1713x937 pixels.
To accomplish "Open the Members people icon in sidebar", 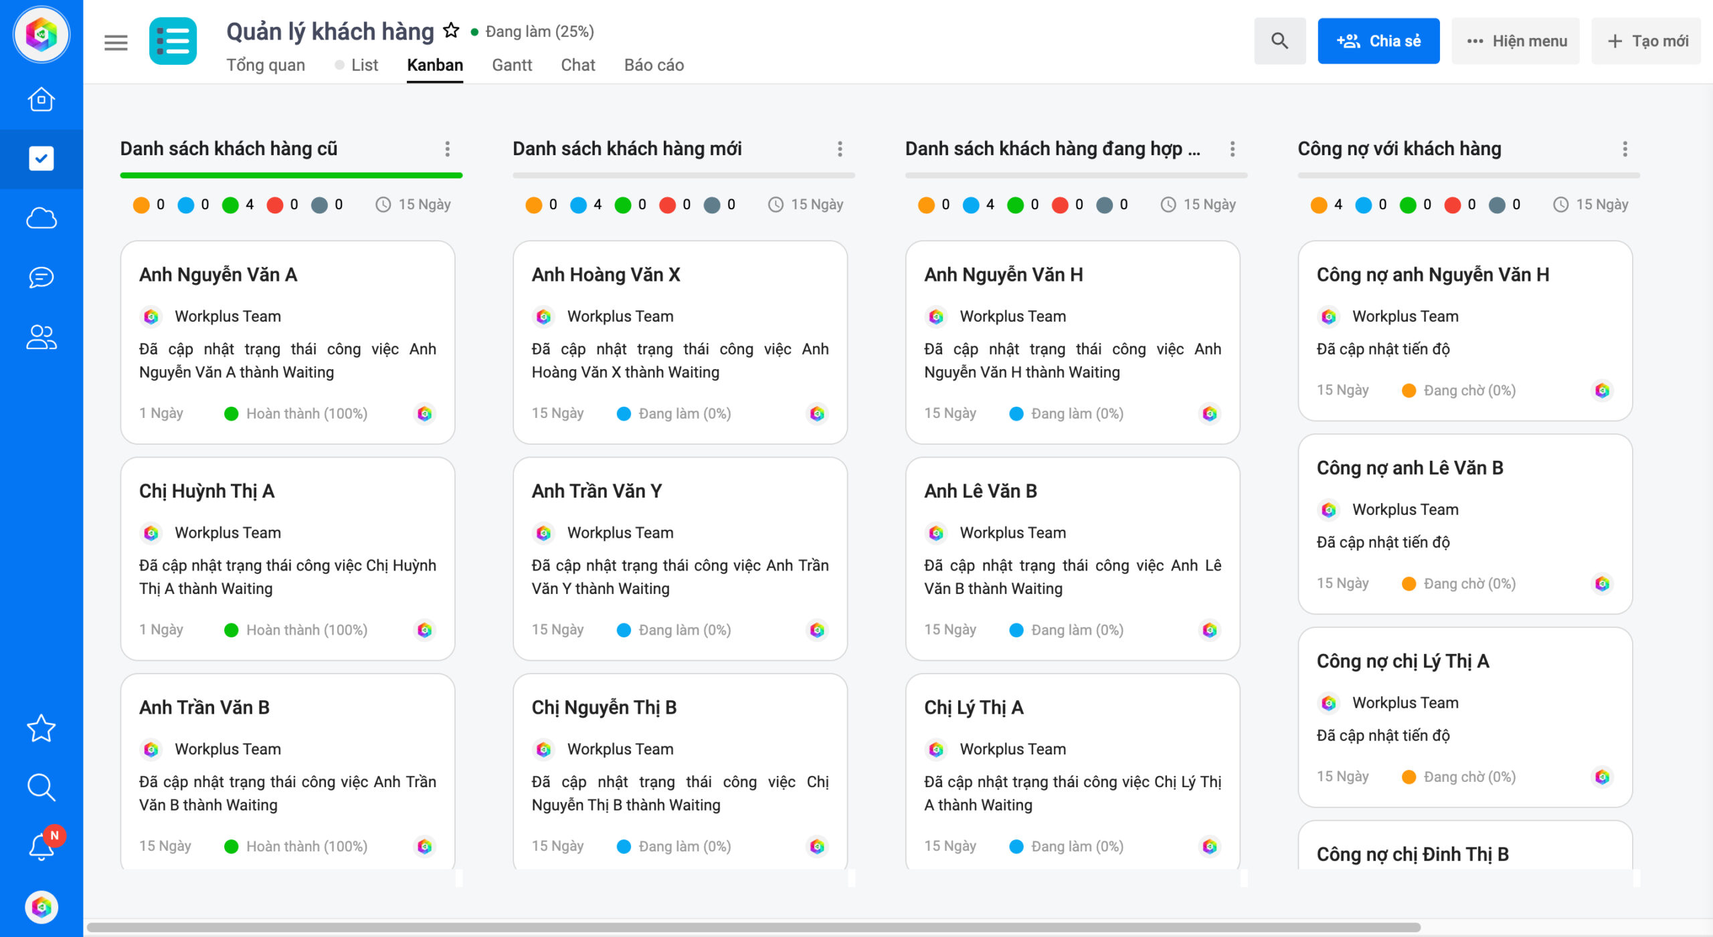I will (41, 337).
